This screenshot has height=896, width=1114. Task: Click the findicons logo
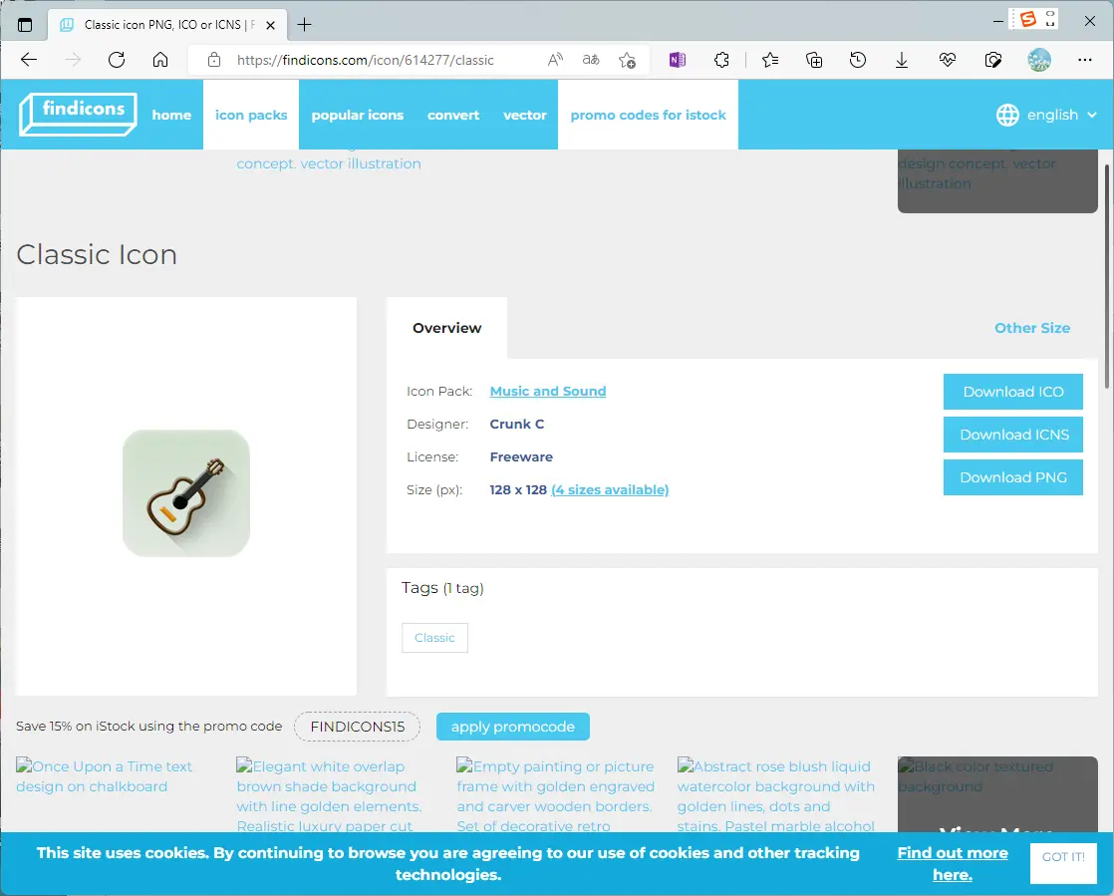[78, 115]
